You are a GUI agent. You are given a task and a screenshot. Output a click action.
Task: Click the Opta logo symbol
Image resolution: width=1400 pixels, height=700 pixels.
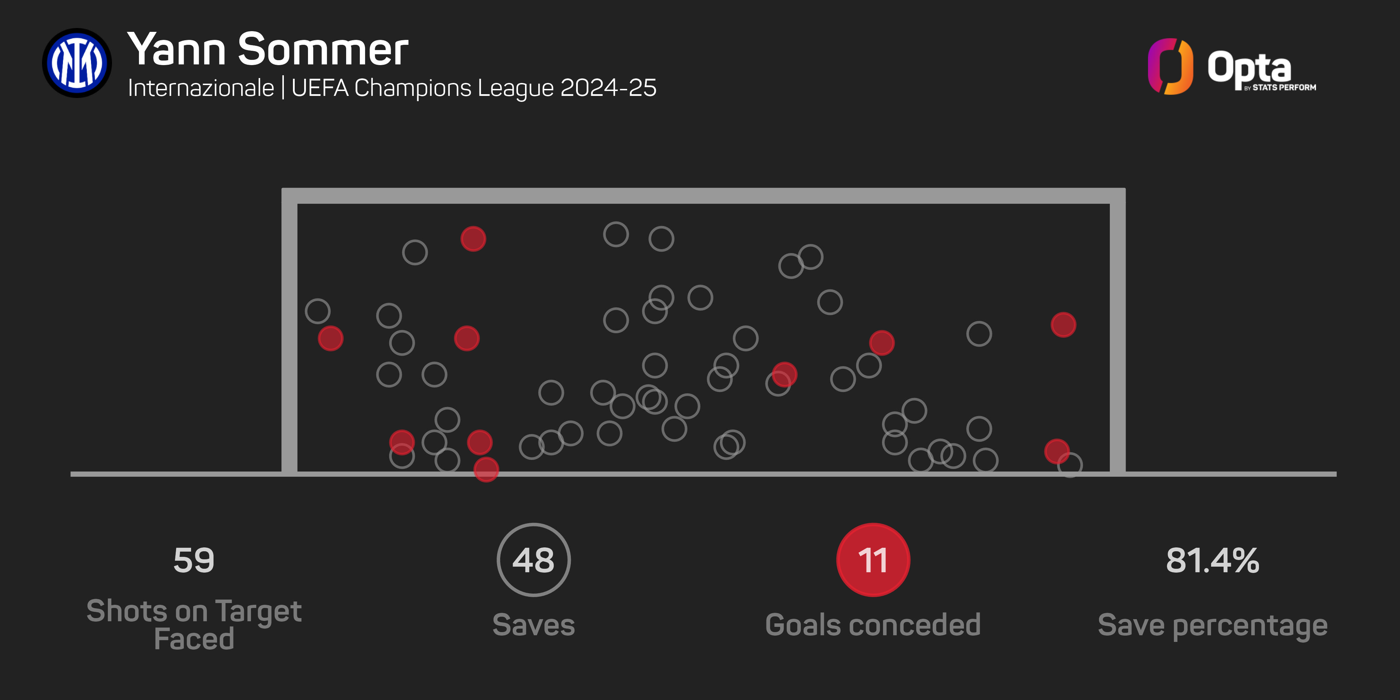click(x=1170, y=66)
